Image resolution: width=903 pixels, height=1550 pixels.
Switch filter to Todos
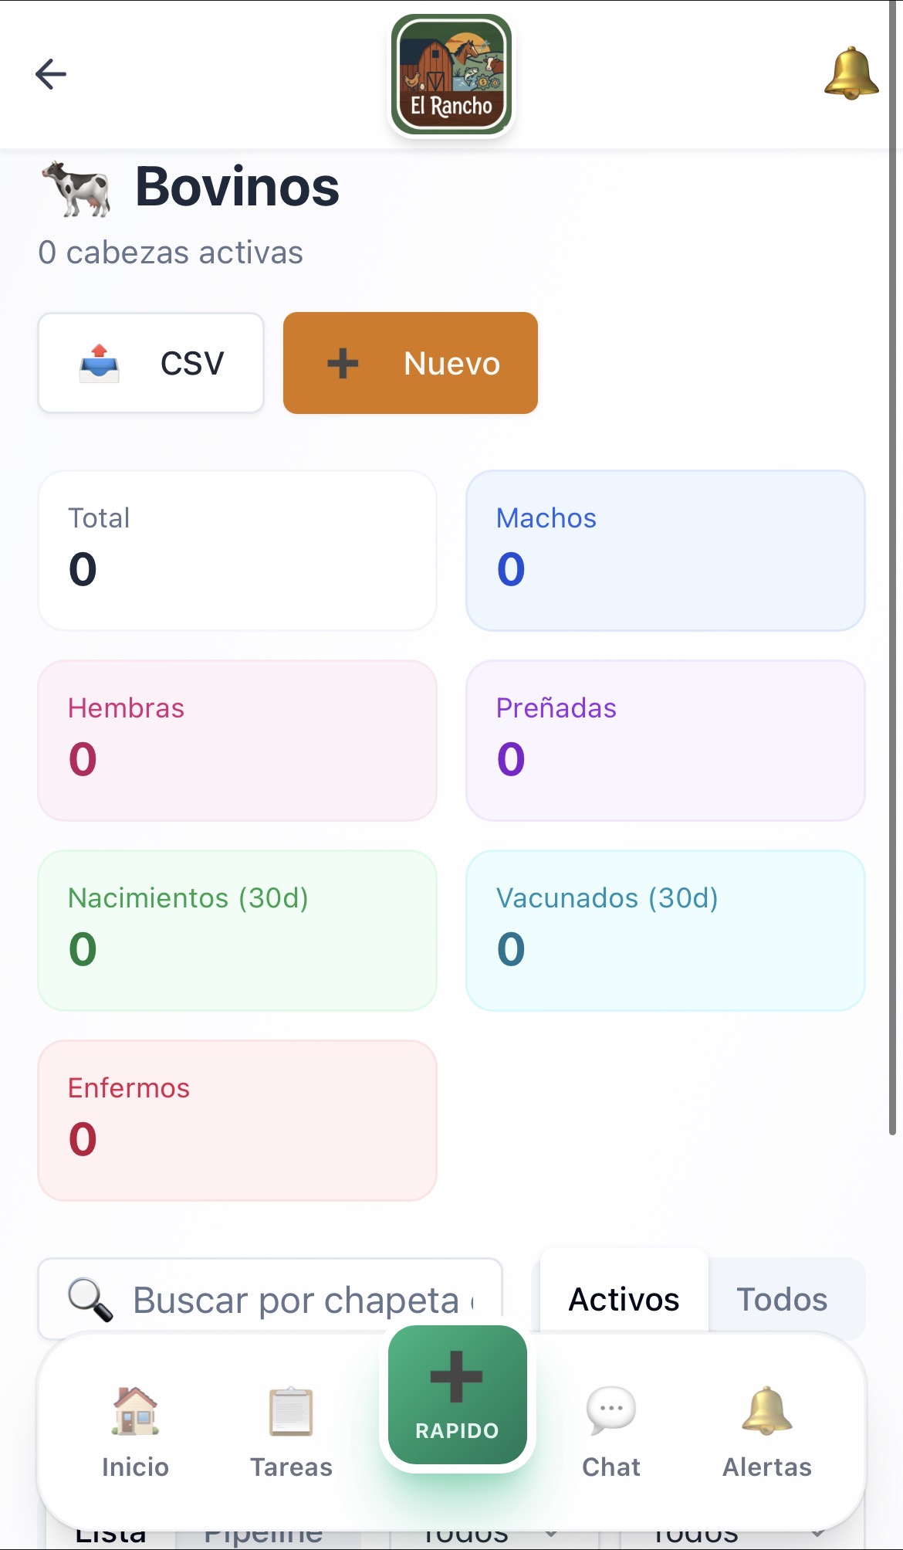pyautogui.click(x=782, y=1299)
